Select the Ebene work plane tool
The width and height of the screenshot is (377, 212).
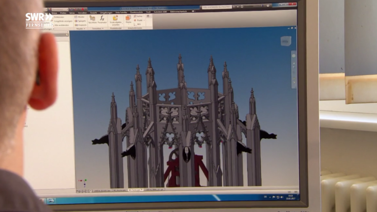(x=128, y=19)
